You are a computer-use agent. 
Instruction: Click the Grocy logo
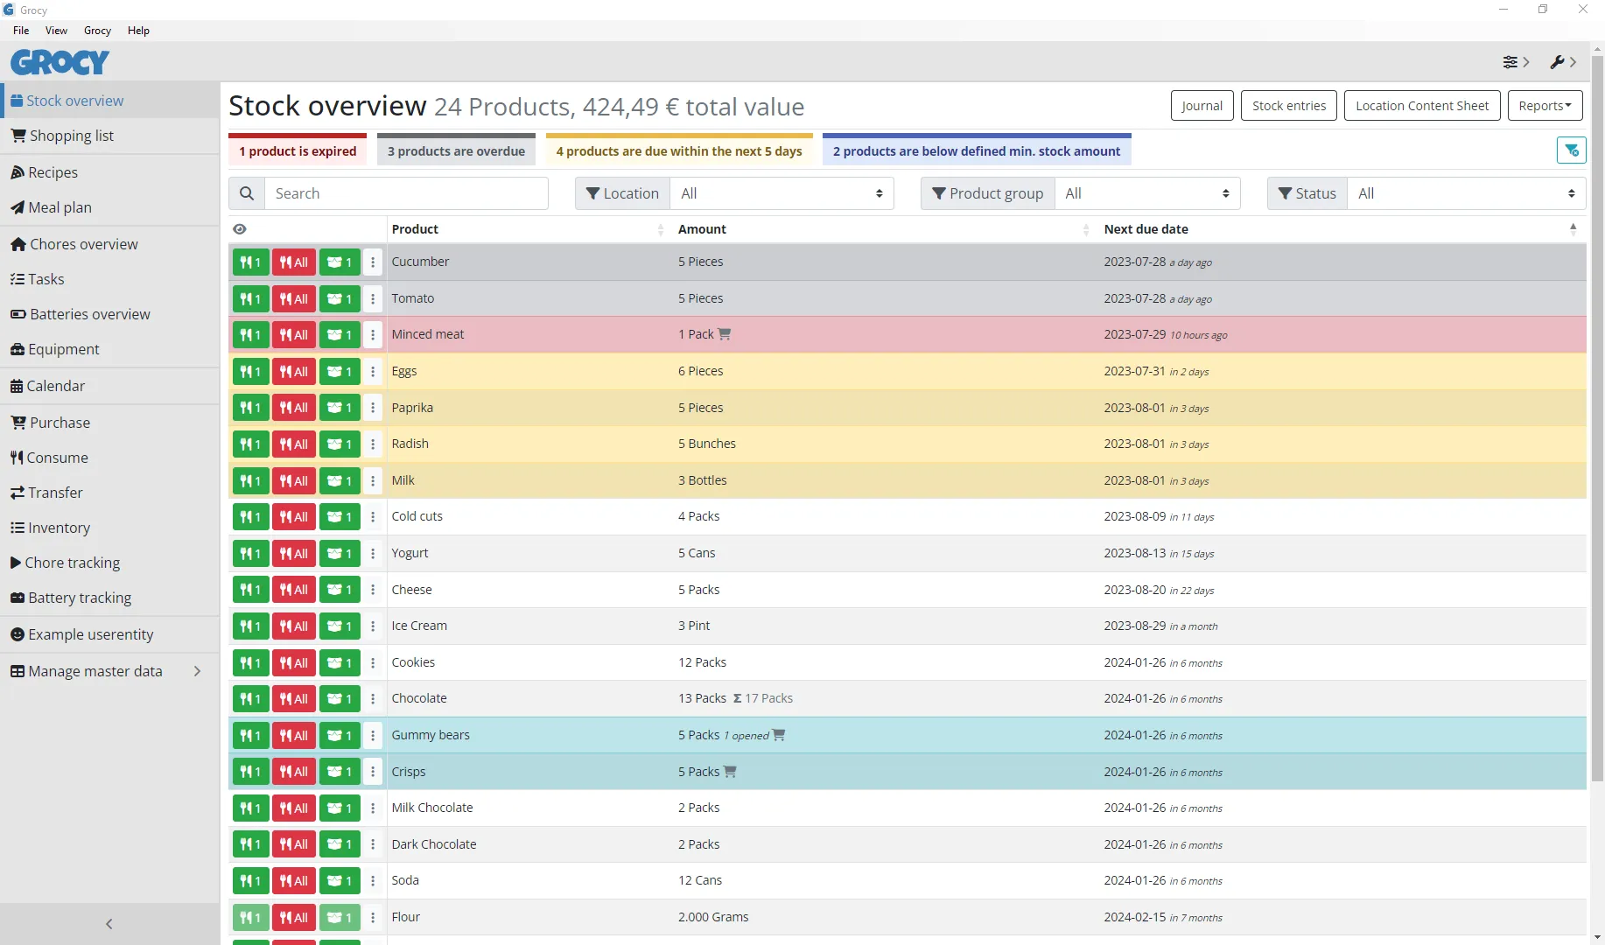click(x=60, y=62)
